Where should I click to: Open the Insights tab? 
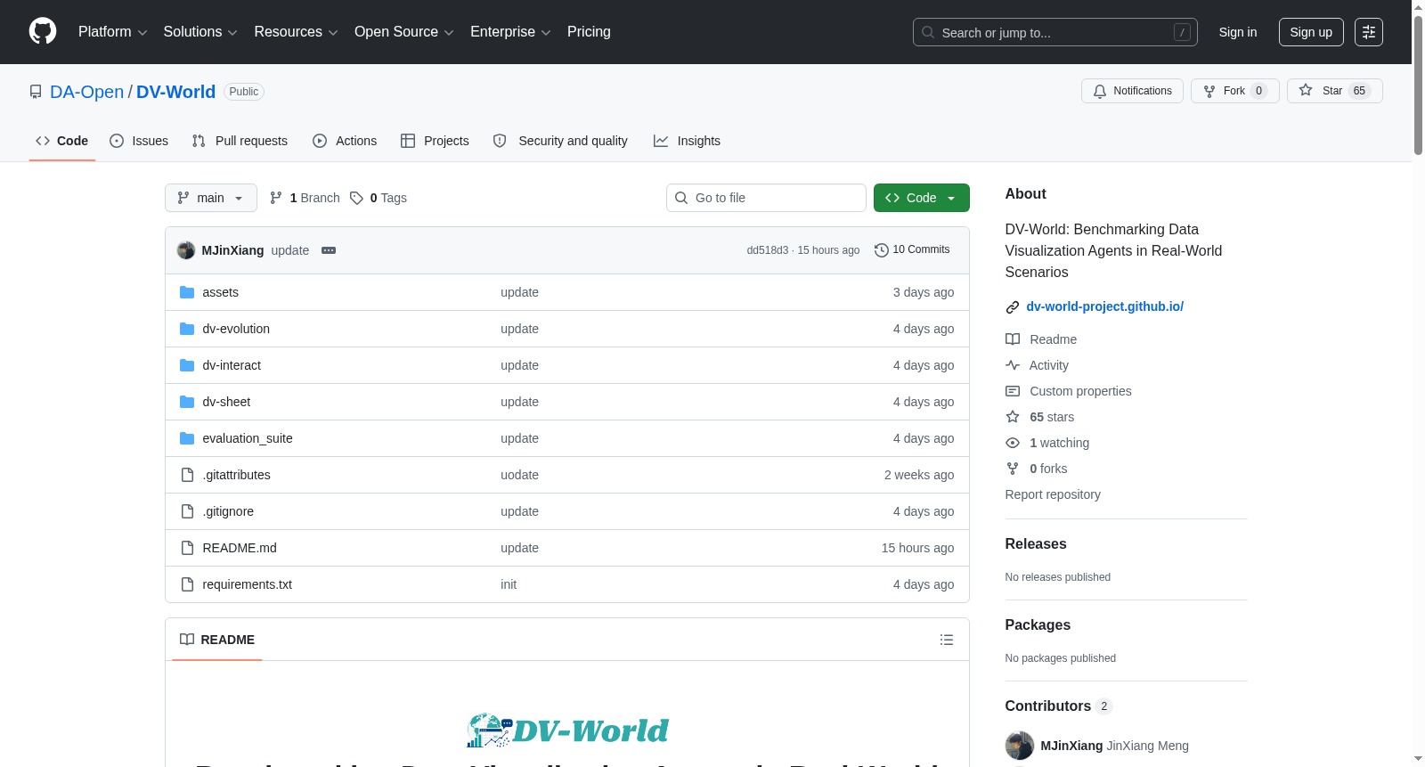click(687, 141)
